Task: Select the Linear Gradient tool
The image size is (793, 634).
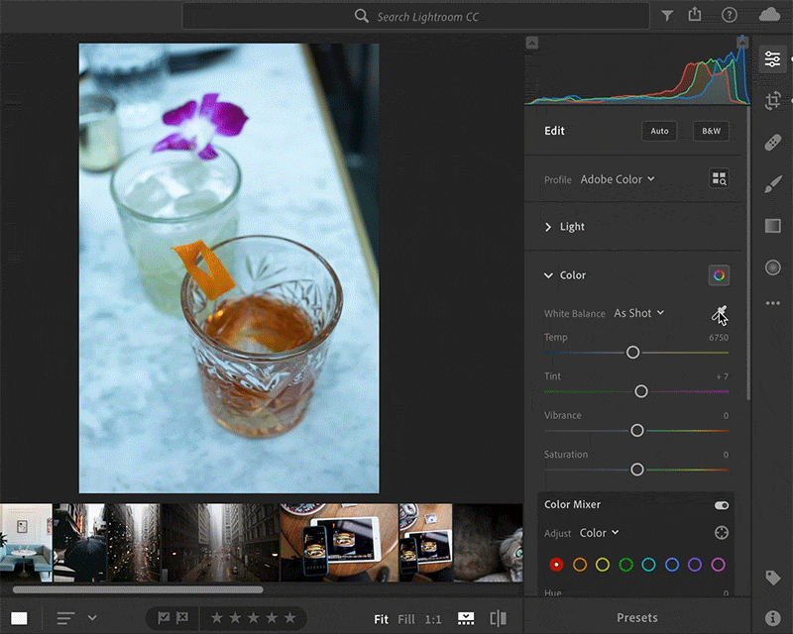Action: click(773, 226)
